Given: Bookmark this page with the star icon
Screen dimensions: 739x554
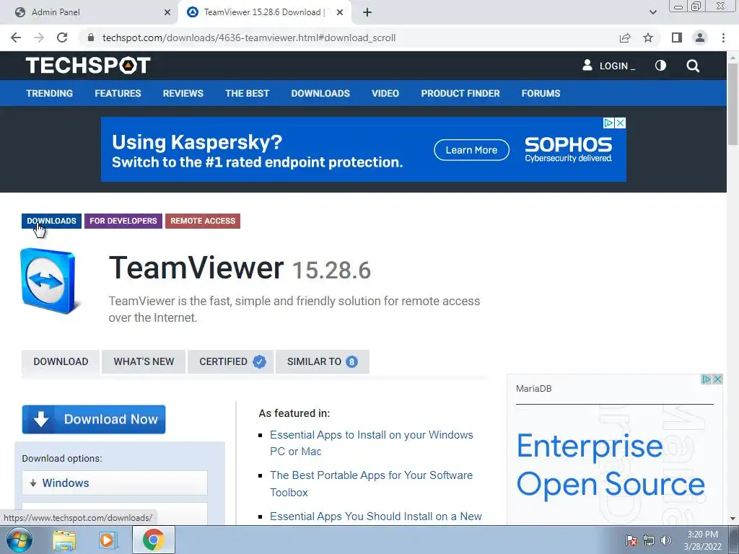Looking at the screenshot, I should tap(648, 38).
